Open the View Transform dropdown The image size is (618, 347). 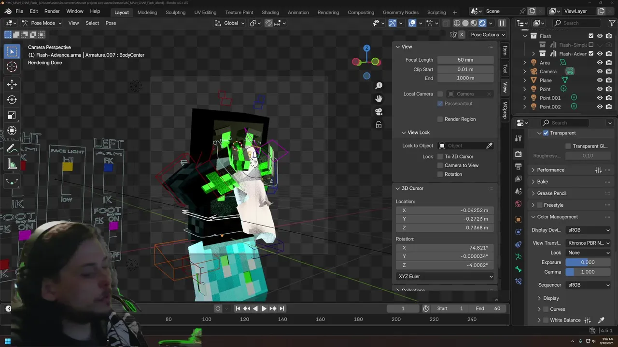[x=589, y=243]
